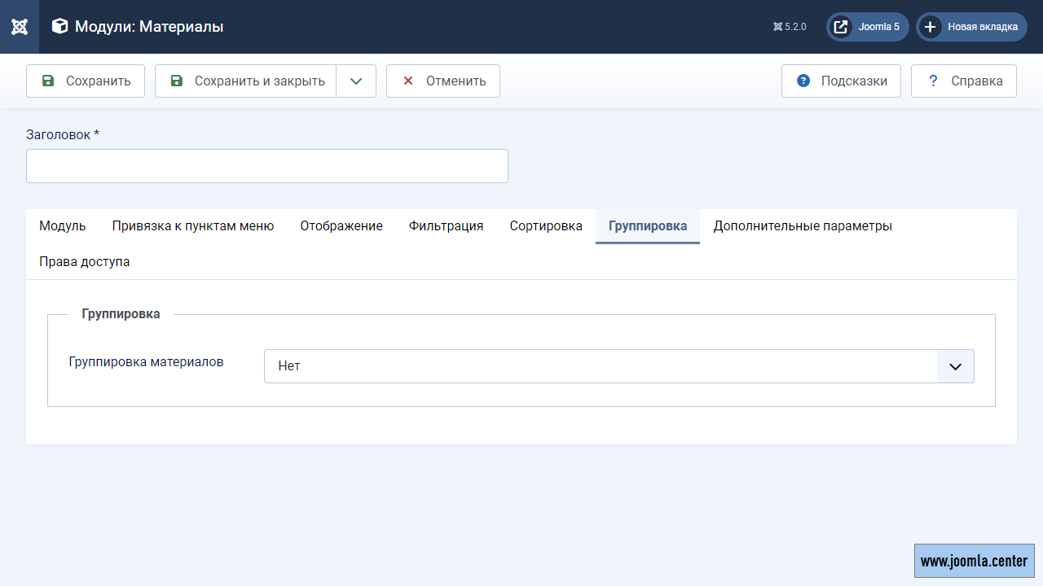Open the Дополнительные параметры tab
Image resolution: width=1043 pixels, height=586 pixels.
click(x=803, y=226)
